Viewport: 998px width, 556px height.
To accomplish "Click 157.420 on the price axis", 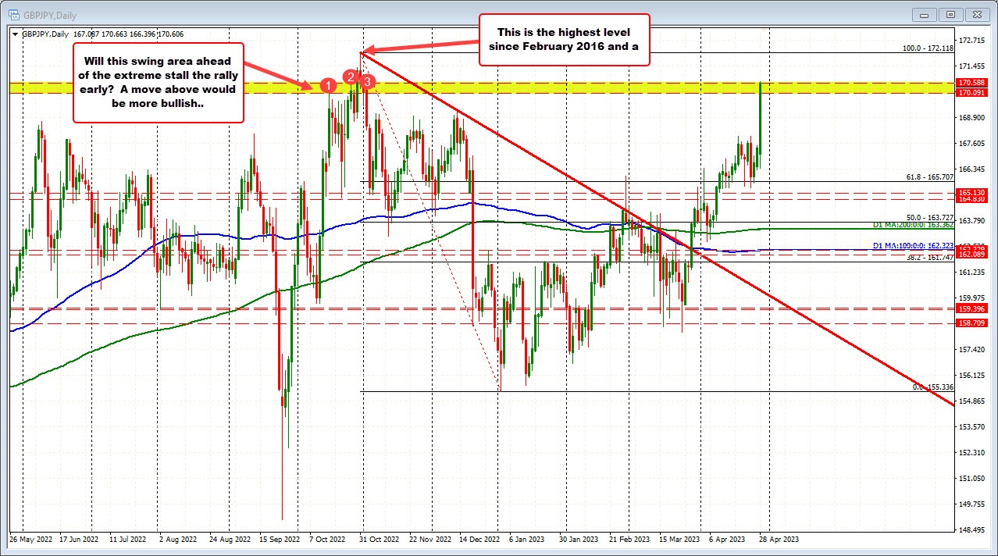I will (972, 349).
